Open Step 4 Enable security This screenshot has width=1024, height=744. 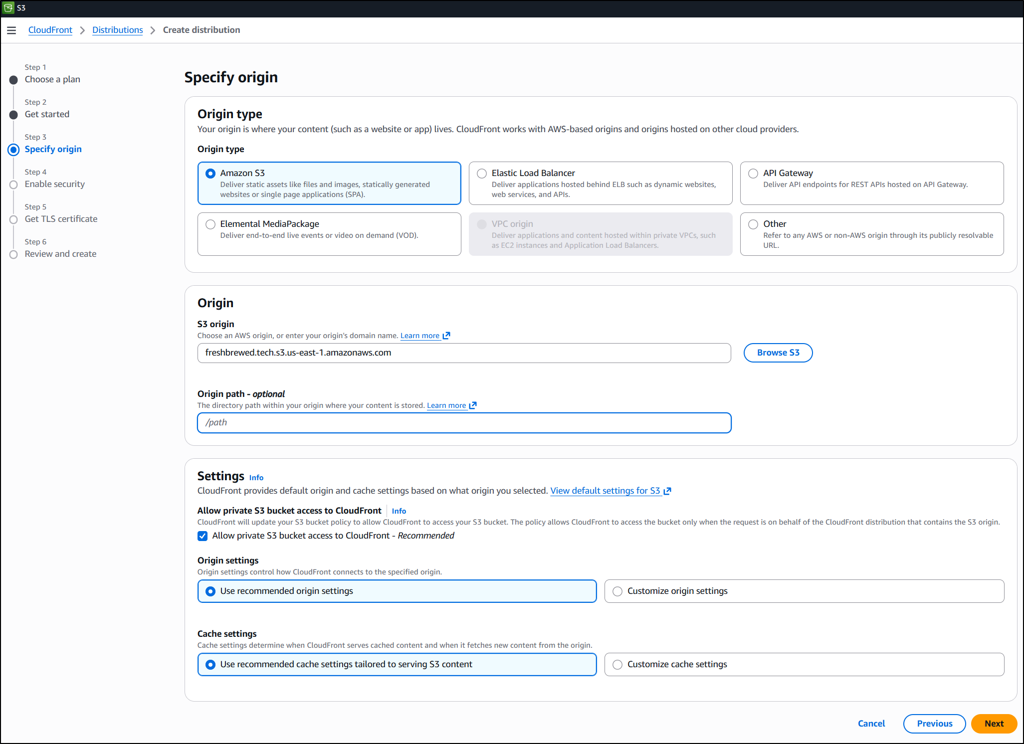click(55, 184)
